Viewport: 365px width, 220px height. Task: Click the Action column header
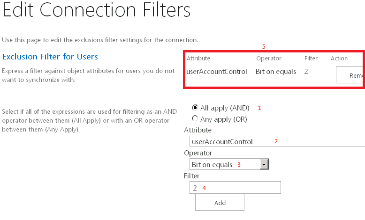pos(339,59)
